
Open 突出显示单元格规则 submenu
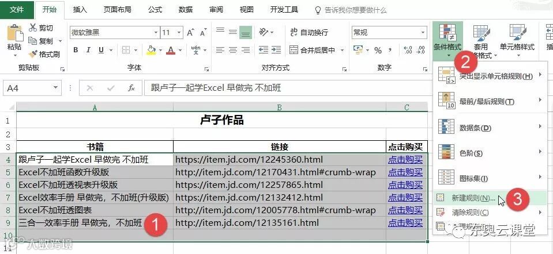(x=490, y=76)
